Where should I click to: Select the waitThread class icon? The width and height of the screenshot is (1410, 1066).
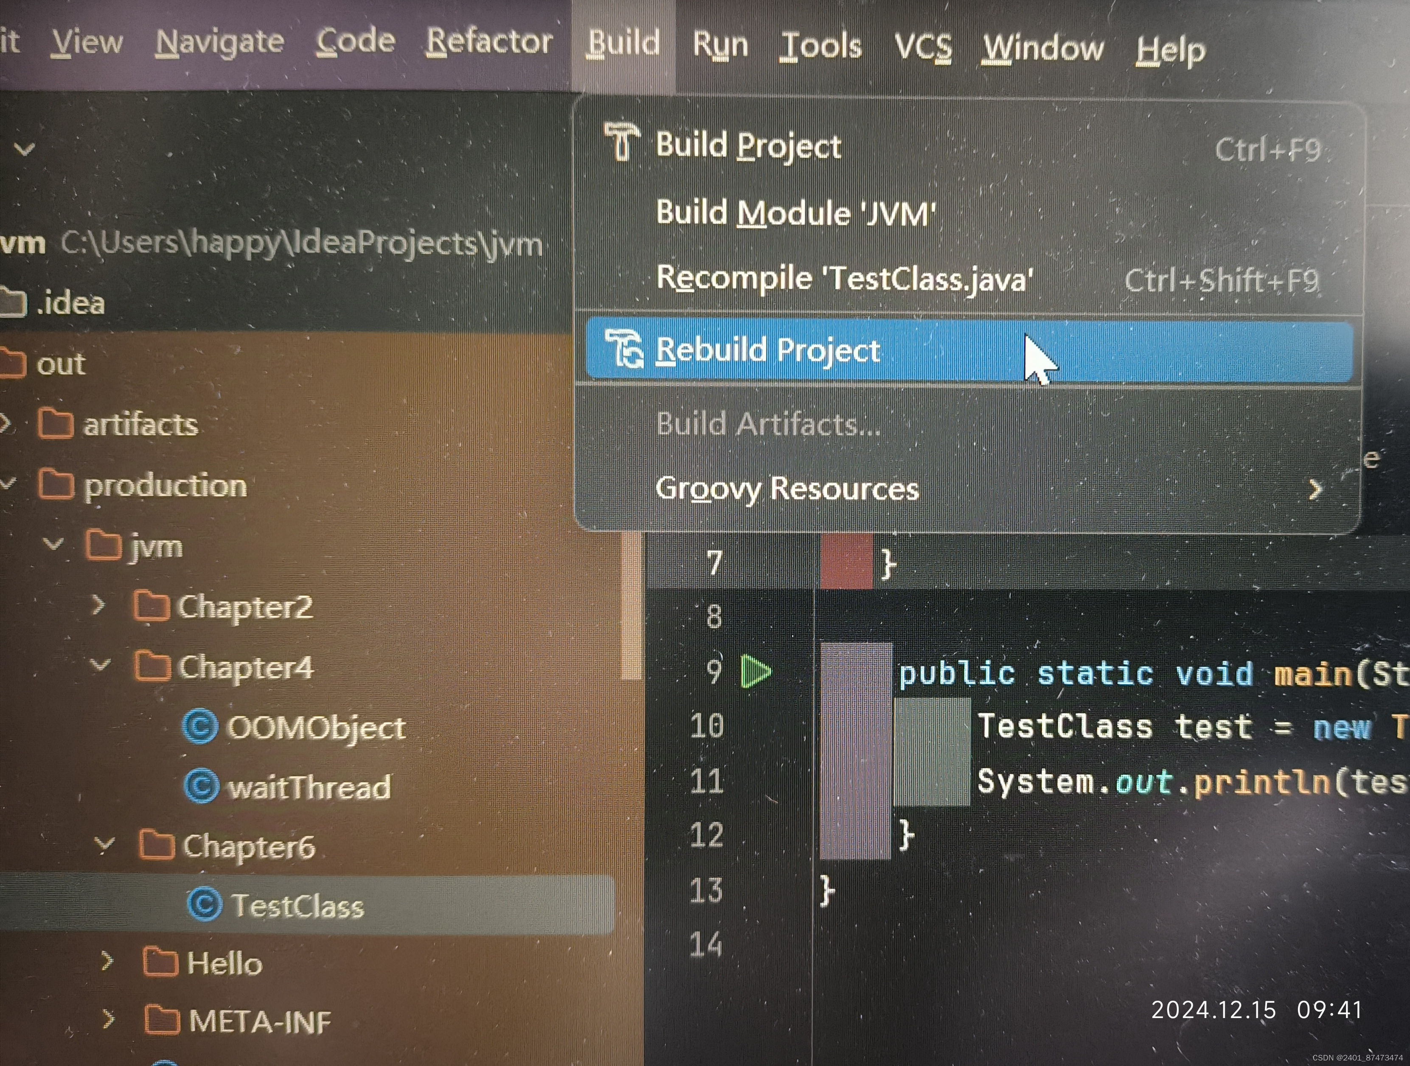[202, 786]
